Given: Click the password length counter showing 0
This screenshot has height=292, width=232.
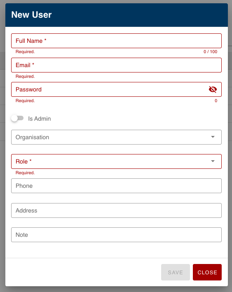Looking at the screenshot, I should [216, 101].
